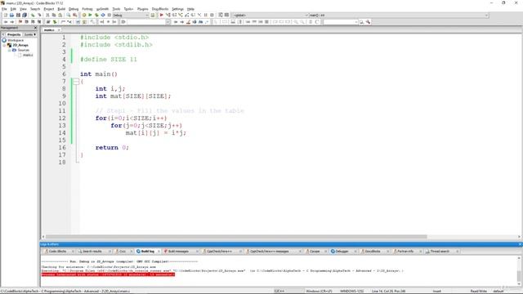The height and width of the screenshot is (294, 523).
Task: Select main.c in the project tree
Action: click(x=28, y=55)
